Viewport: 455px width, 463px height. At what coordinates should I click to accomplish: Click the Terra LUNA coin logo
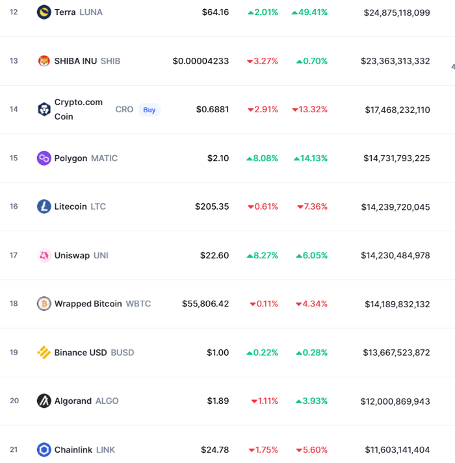click(x=44, y=12)
